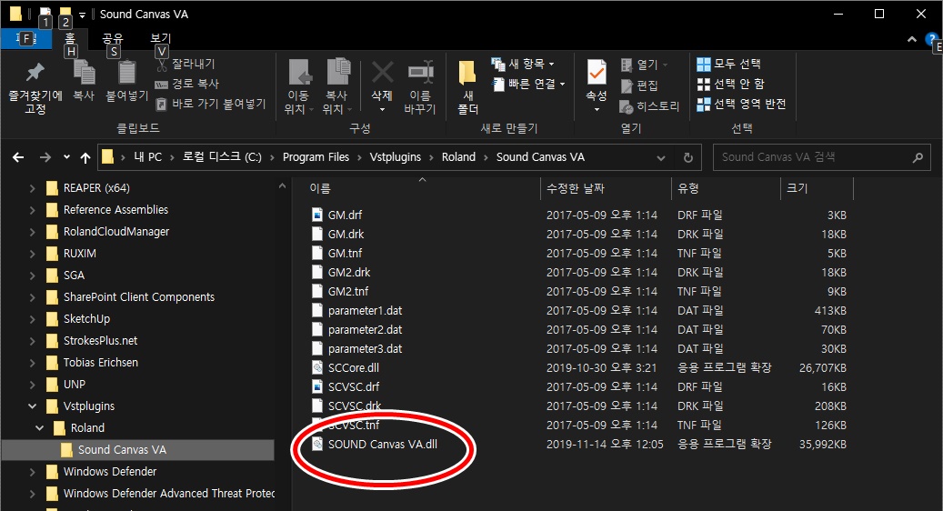Click History (히스토리) in ribbon
This screenshot has height=511, width=943.
(649, 106)
